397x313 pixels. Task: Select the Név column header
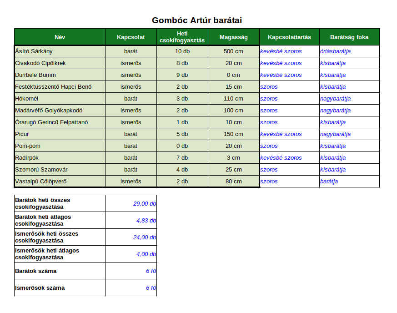(60, 37)
